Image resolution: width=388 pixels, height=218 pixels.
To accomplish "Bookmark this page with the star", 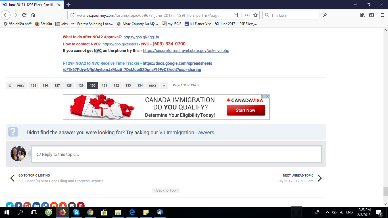I will pyautogui.click(x=255, y=15).
